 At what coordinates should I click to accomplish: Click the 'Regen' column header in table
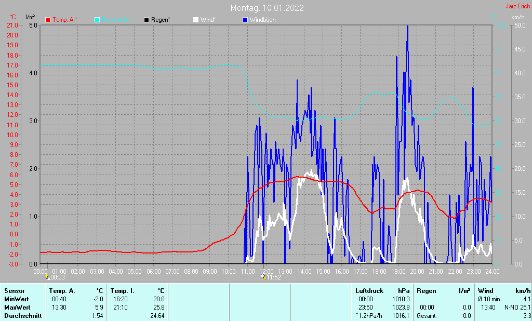coord(426,291)
